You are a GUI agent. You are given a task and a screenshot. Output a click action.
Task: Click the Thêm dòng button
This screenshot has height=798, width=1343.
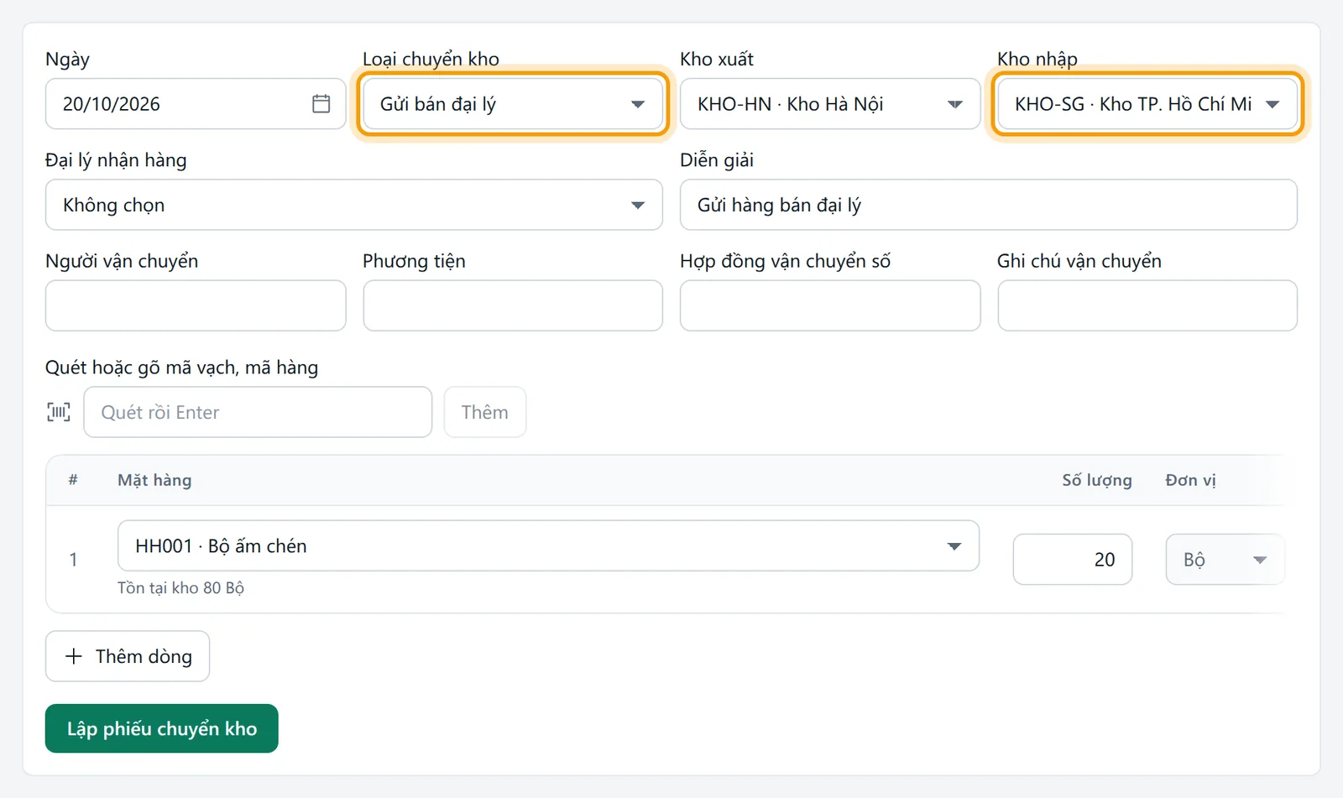pyautogui.click(x=128, y=656)
